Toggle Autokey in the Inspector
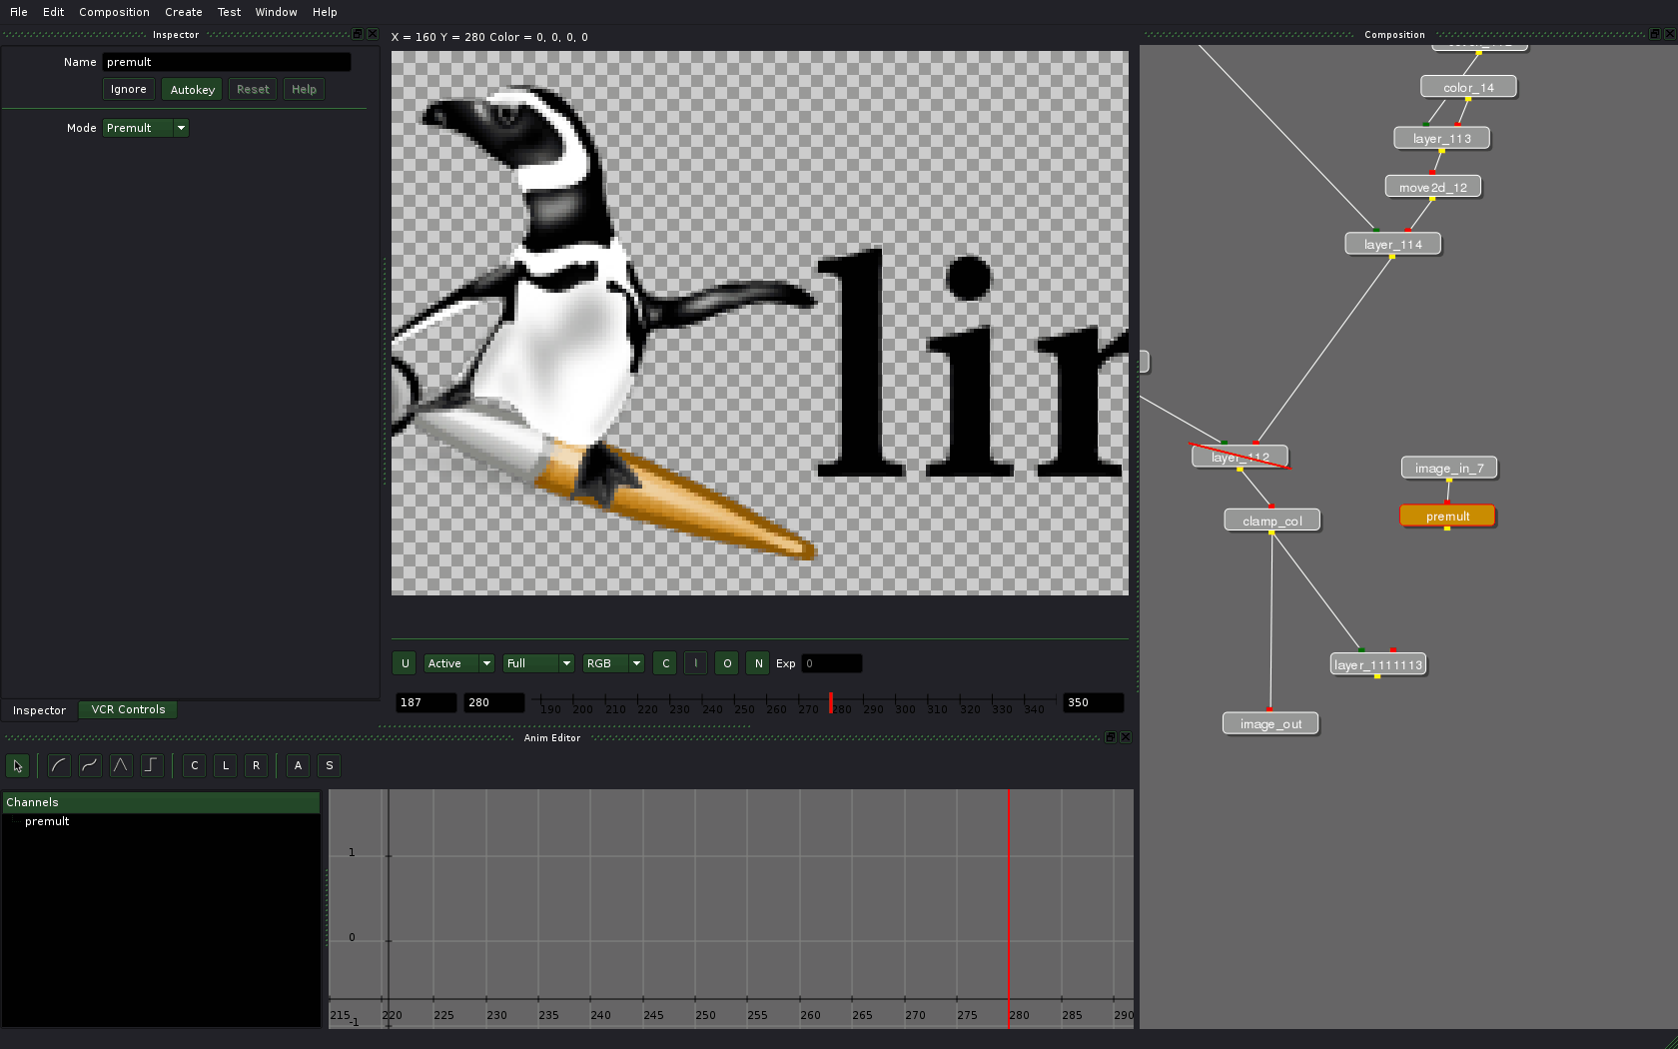 point(192,90)
